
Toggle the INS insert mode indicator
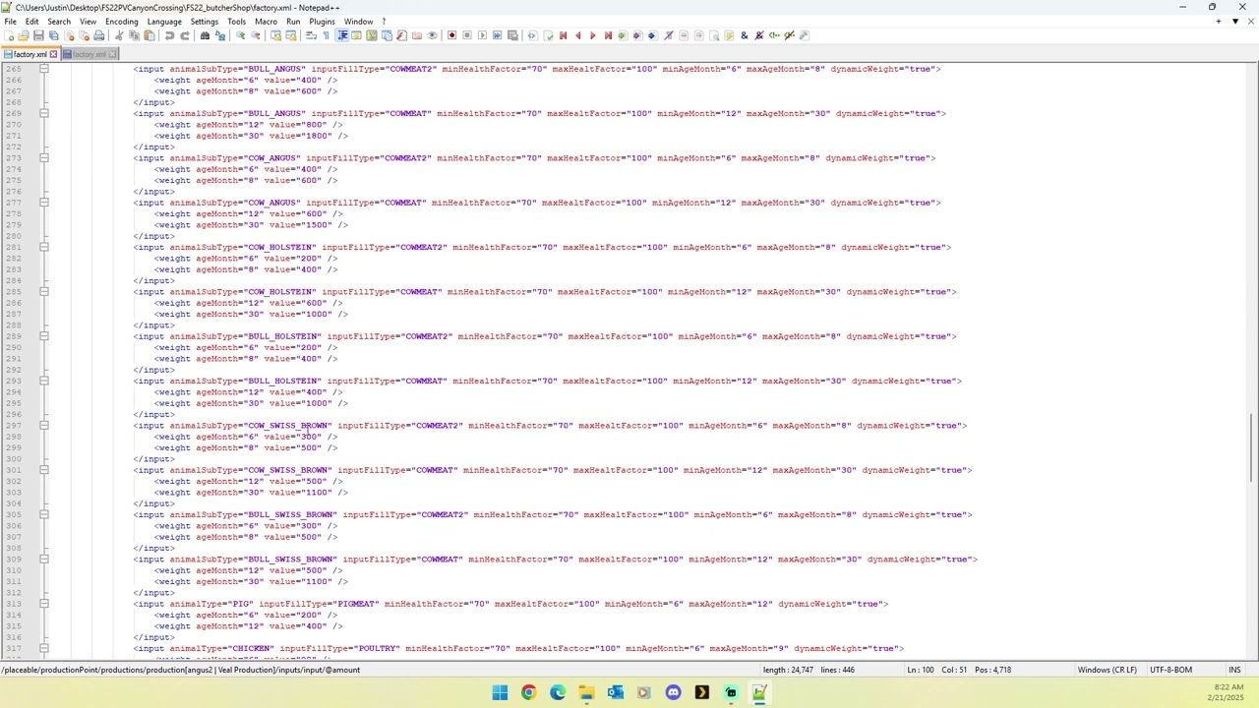point(1234,670)
